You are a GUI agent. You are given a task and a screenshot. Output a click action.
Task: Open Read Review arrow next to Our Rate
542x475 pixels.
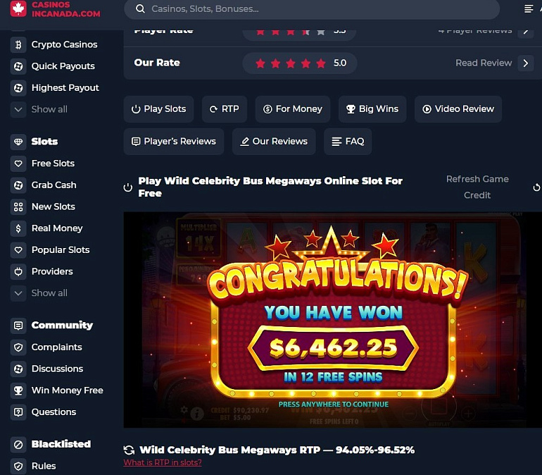(525, 63)
